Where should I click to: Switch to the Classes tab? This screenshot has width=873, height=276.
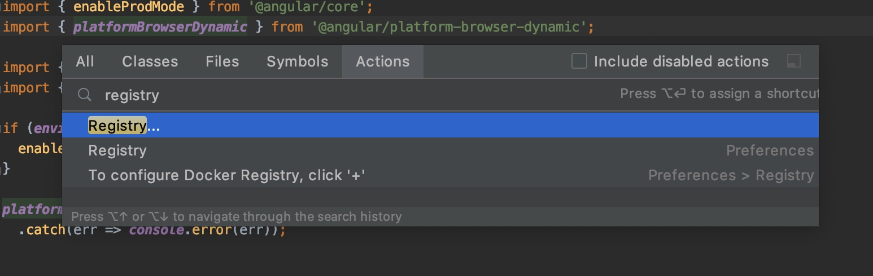[x=150, y=61]
